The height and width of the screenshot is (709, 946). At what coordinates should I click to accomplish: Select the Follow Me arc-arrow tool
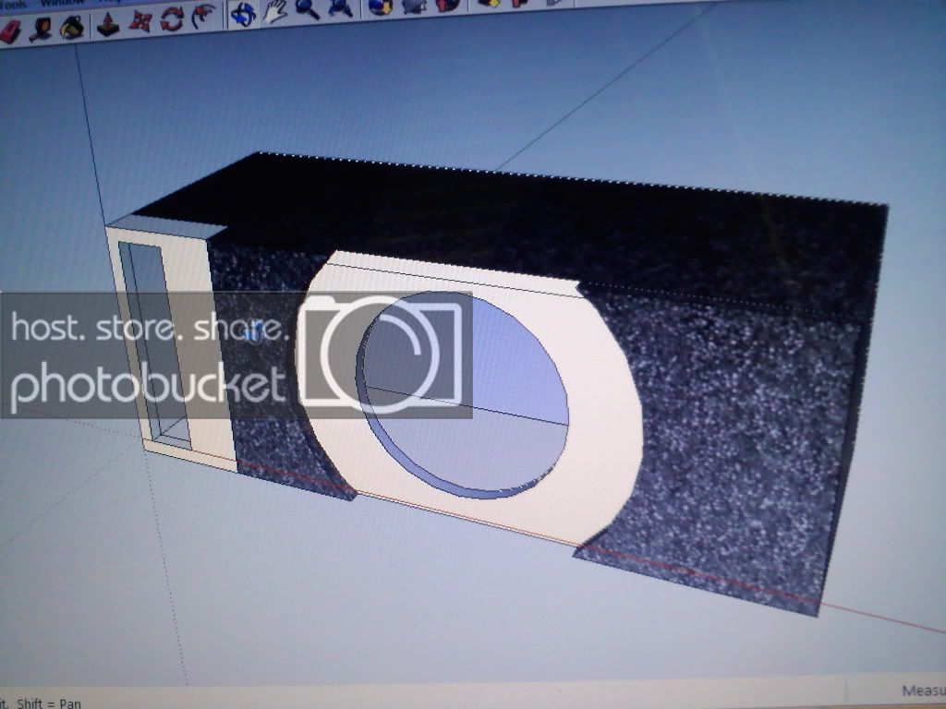pyautogui.click(x=203, y=17)
